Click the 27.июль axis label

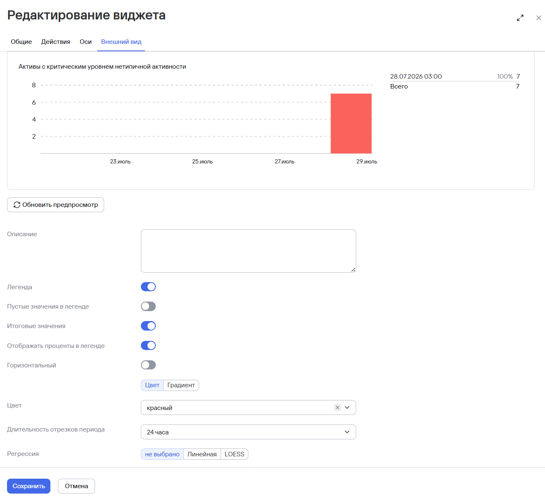(285, 162)
